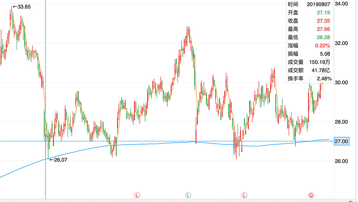Select the 最低 value 26.28

pos(323,37)
